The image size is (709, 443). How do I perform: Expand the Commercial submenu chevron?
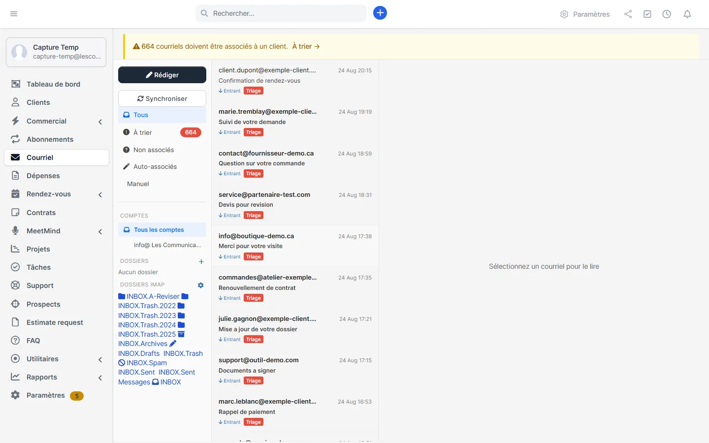click(100, 122)
